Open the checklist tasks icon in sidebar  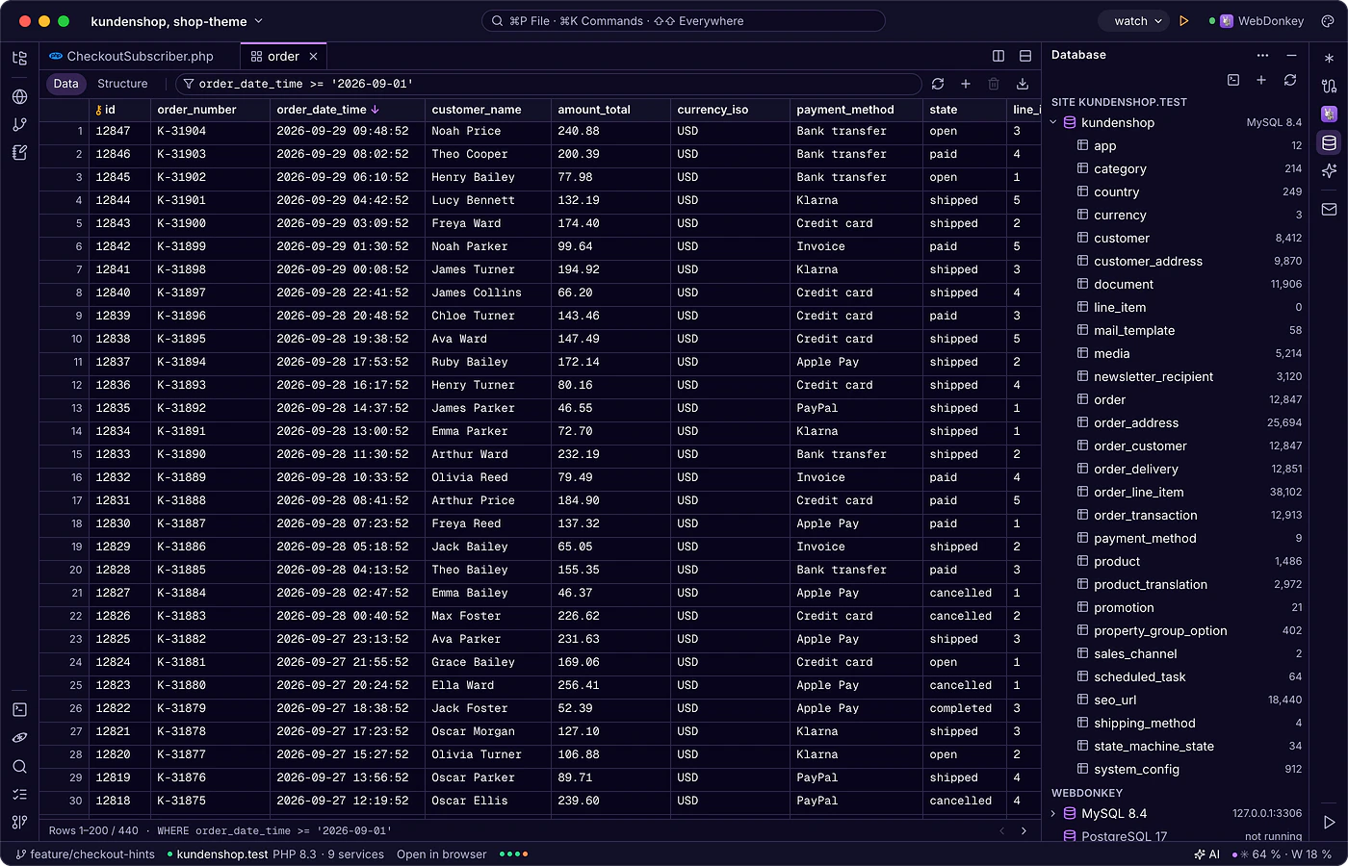19,794
